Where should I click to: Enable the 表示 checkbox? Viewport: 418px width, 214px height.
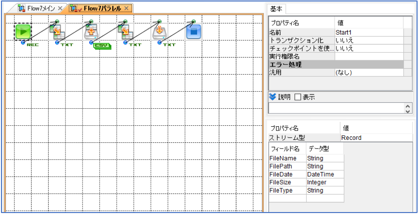(x=298, y=97)
